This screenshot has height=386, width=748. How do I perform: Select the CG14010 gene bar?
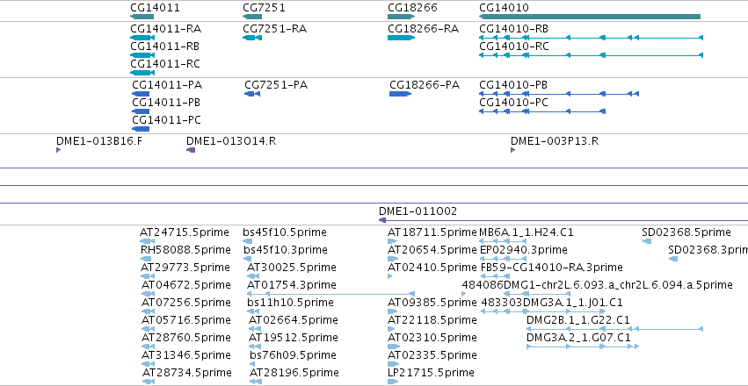pyautogui.click(x=590, y=17)
